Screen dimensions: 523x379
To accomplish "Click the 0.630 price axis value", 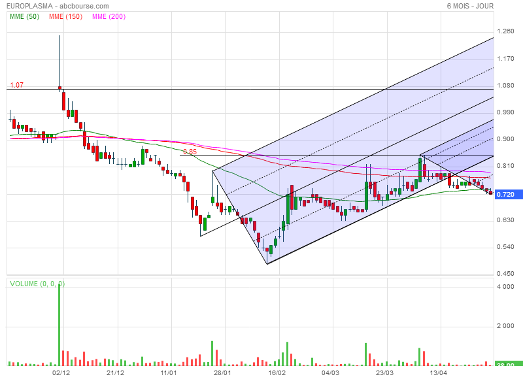I will click(505, 220).
